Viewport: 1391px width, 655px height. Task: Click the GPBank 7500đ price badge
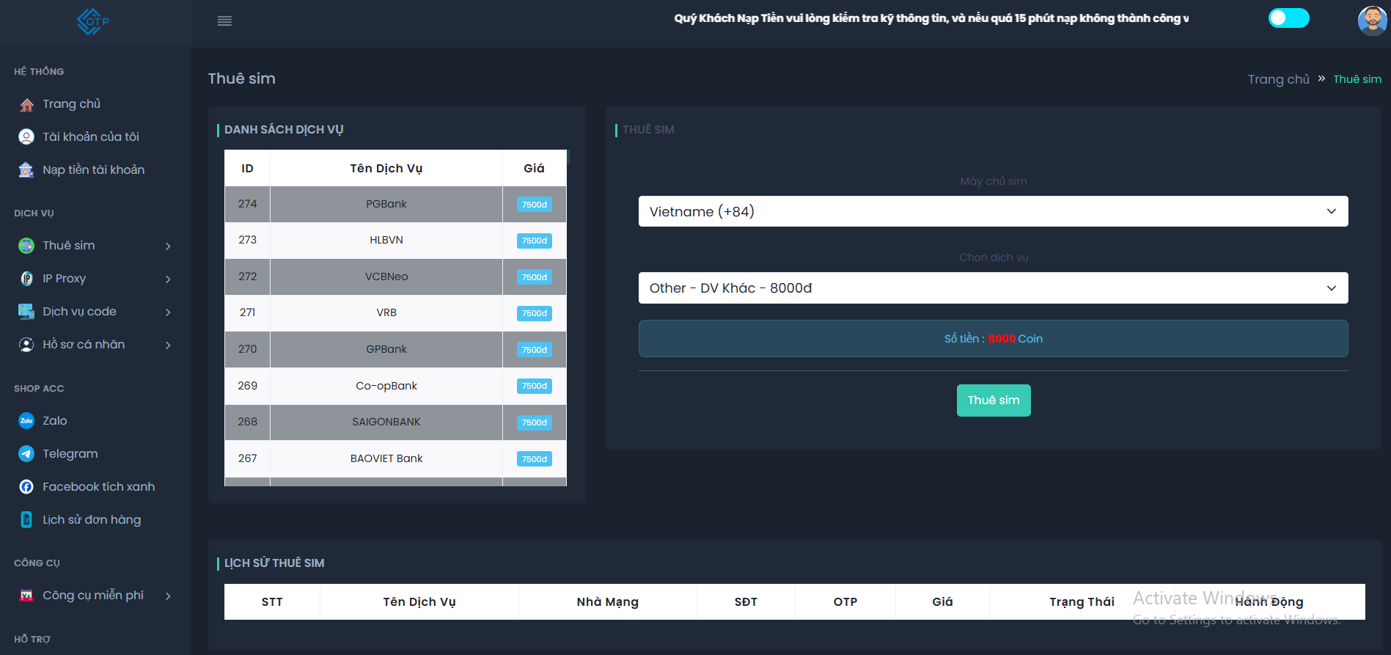click(535, 350)
